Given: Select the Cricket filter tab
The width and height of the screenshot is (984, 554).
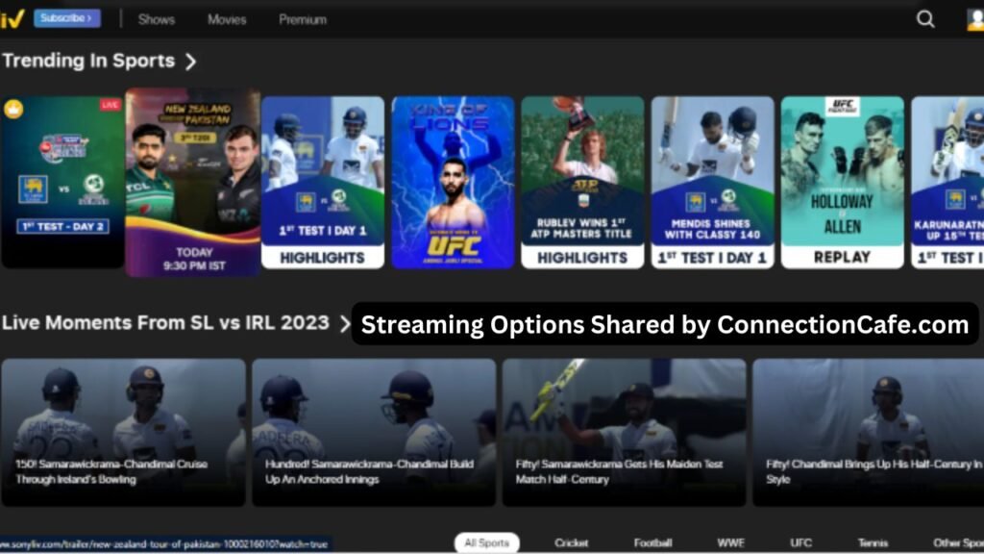Looking at the screenshot, I should (571, 542).
